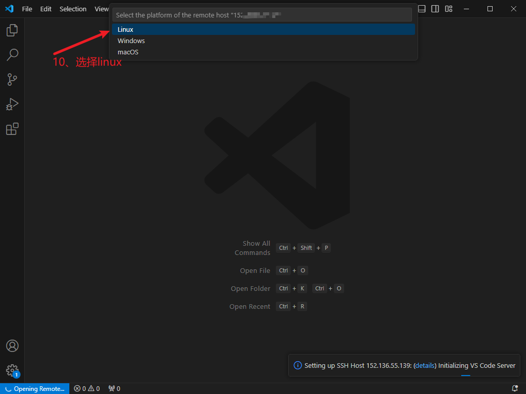Select Windows as the remote platform
Screen dimensions: 526x394
(x=264, y=41)
